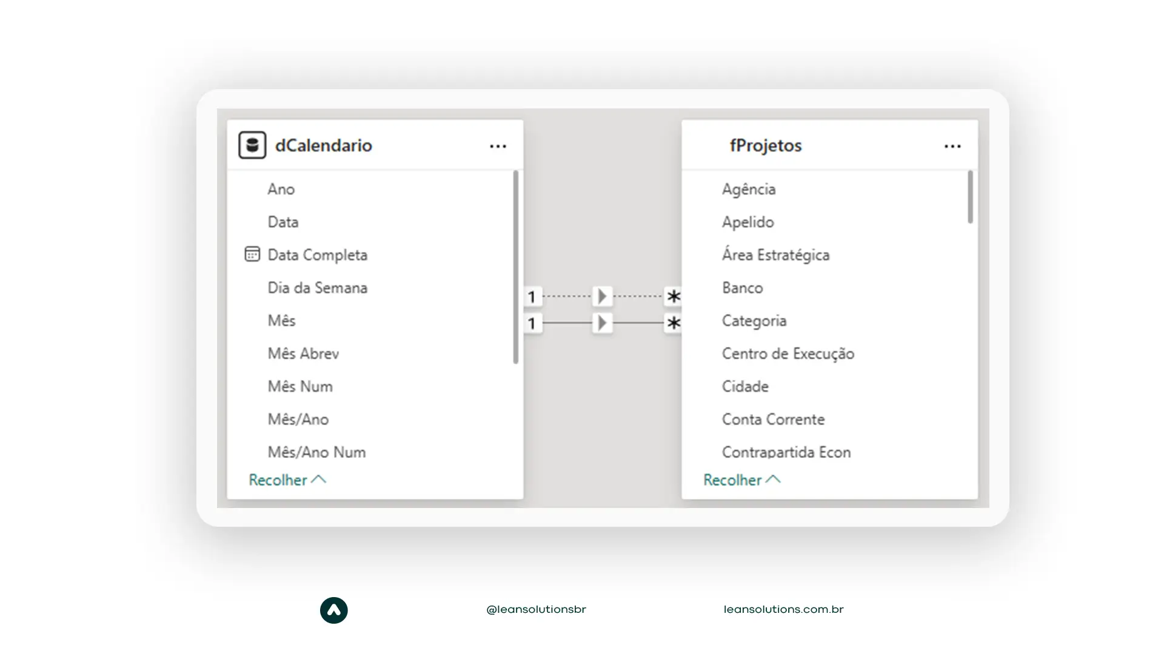Select the Dia da Semana field
The height and width of the screenshot is (654, 1164).
pyautogui.click(x=318, y=288)
